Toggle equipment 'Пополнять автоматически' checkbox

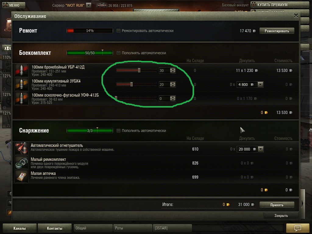pyautogui.click(x=119, y=130)
